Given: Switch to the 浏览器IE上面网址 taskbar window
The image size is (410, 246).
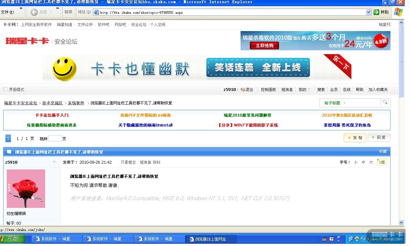Looking at the screenshot, I should [x=211, y=239].
